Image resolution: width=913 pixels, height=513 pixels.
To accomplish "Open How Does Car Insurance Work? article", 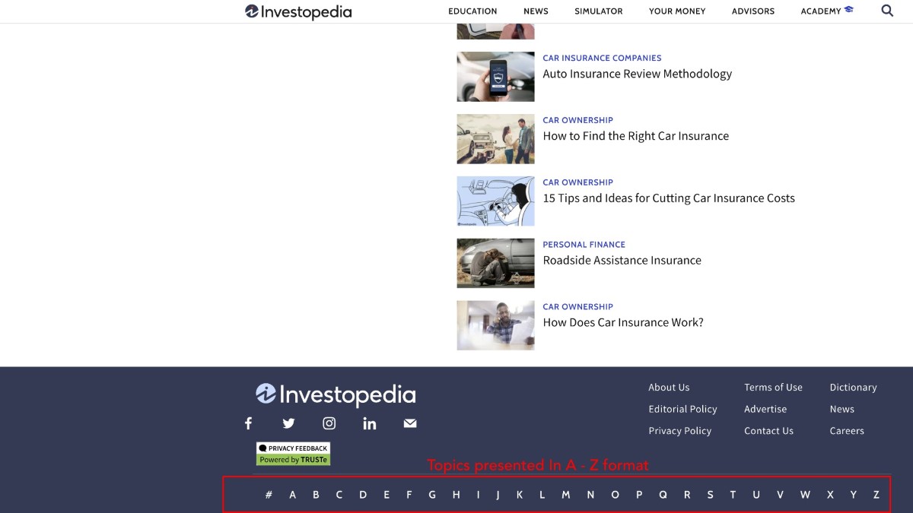I will pos(623,323).
